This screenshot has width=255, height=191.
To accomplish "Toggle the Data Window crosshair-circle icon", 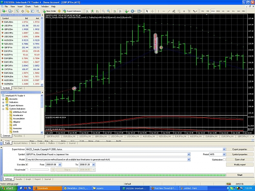I will [x=22, y=11].
